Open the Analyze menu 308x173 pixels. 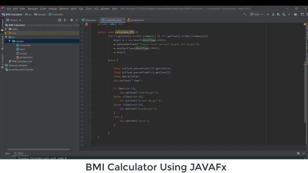pyautogui.click(x=52, y=9)
